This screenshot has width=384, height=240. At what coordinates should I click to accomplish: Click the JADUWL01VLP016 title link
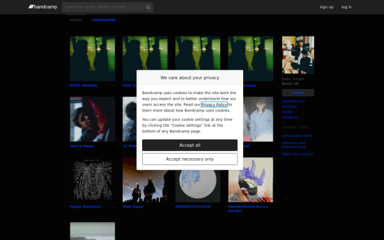[193, 207]
